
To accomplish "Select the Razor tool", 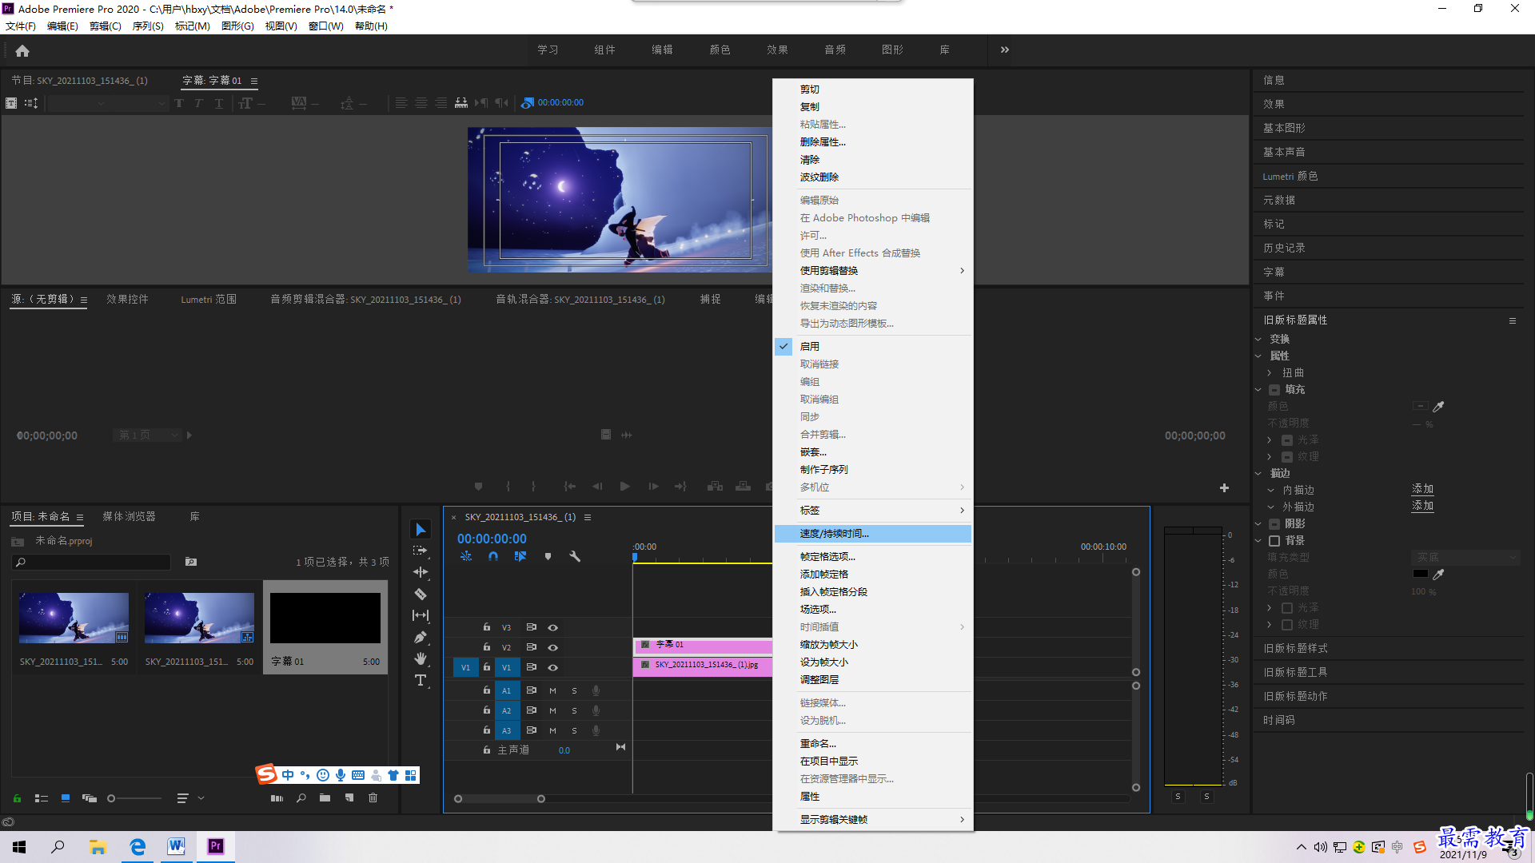I will [421, 594].
